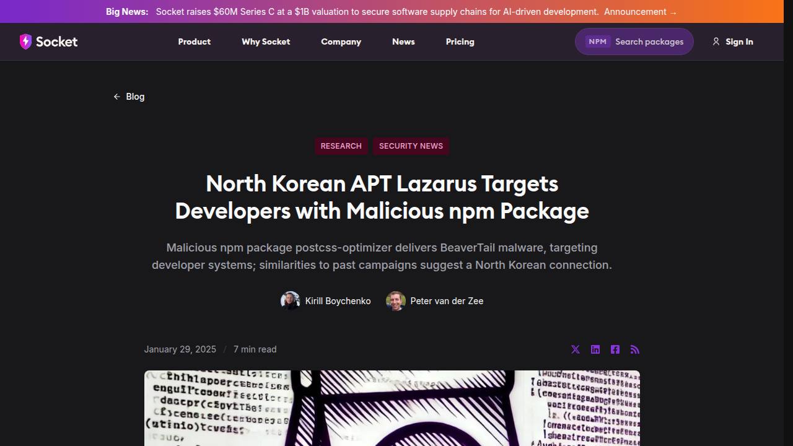Open author Kirill Boychenko's name link
Image resolution: width=793 pixels, height=446 pixels.
click(x=338, y=301)
